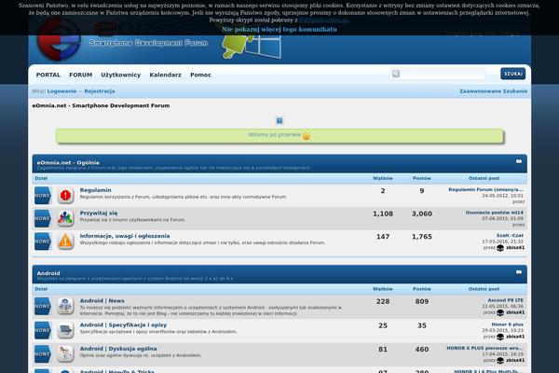Click zbisz41 avatar in Dyskusja ogólna row
Screen dimensions: 559x373
coord(500,361)
